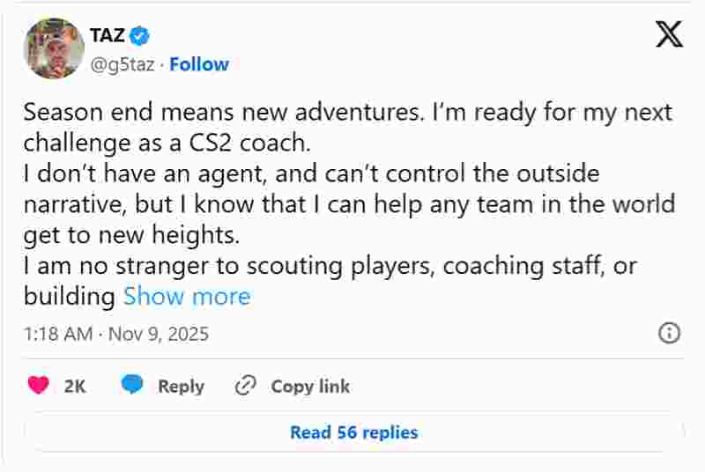Click the 2K likes count
The width and height of the screenshot is (705, 472).
[x=75, y=386]
